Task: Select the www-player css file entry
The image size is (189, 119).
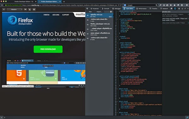Action: [x=99, y=34]
